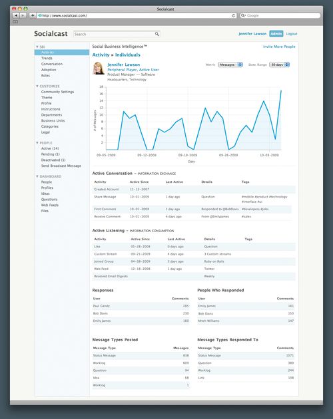Screen dimensions: 333x419
Task: Click the Admin button
Action: (276, 34)
